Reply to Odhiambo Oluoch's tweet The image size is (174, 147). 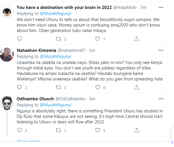tap(20, 130)
